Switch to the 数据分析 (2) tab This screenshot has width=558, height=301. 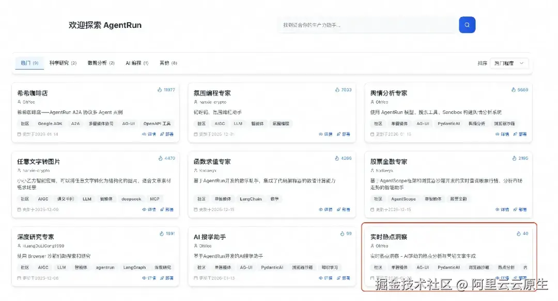101,63
